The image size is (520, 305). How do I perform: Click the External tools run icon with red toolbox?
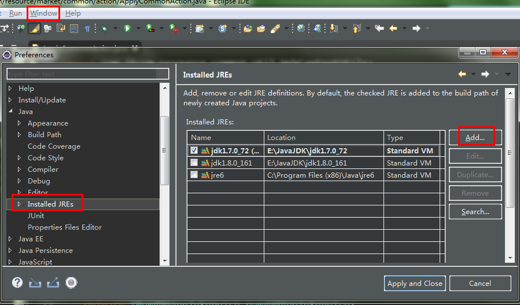174,28
